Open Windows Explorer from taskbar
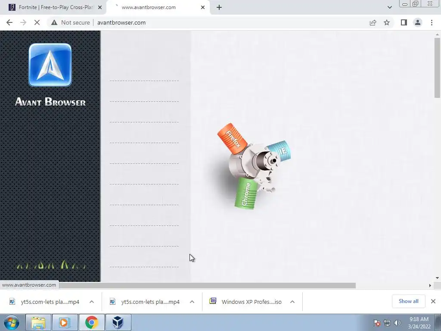Image resolution: width=441 pixels, height=331 pixels. point(38,322)
